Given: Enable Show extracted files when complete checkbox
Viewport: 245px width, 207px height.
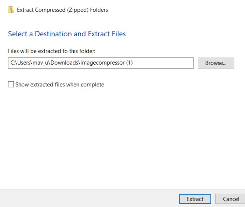Looking at the screenshot, I should click(11, 84).
